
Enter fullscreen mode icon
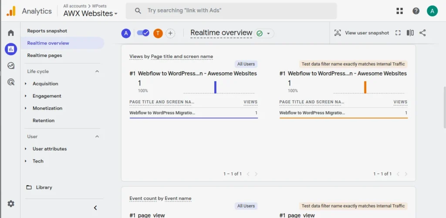(x=398, y=33)
